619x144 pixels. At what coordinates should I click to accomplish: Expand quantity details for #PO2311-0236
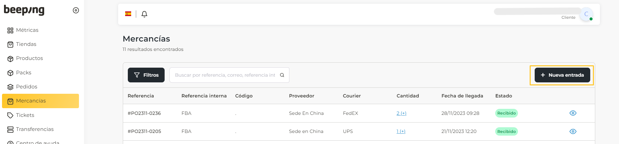[402, 113]
